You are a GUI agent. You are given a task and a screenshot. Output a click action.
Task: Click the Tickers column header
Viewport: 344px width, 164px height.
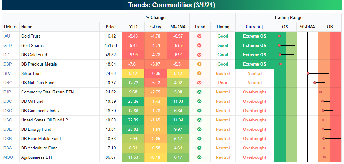pos(10,27)
